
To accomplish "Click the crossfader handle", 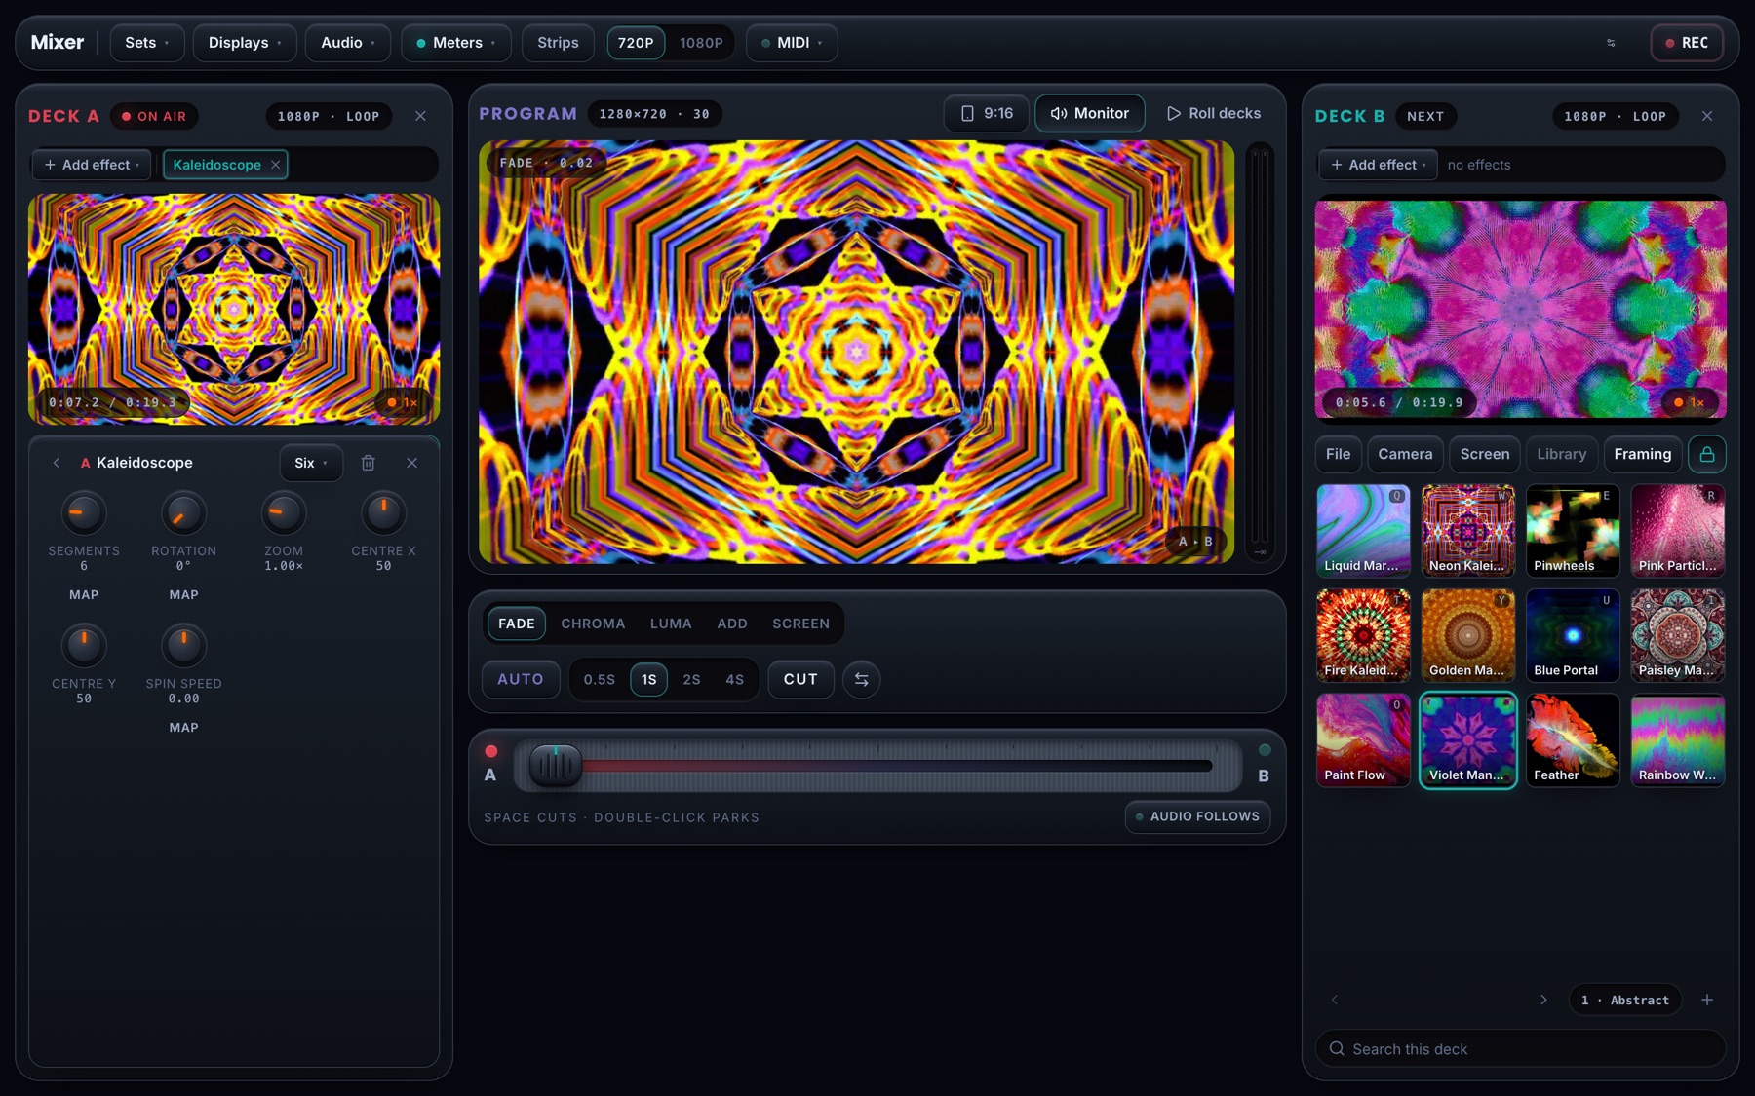I will (x=555, y=766).
